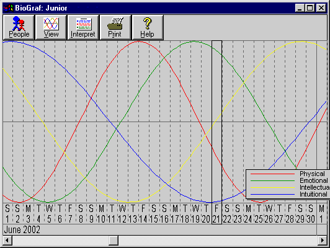Screen dimensions: 330x248
Task: Select the Print printer icon
Action: pos(115,24)
